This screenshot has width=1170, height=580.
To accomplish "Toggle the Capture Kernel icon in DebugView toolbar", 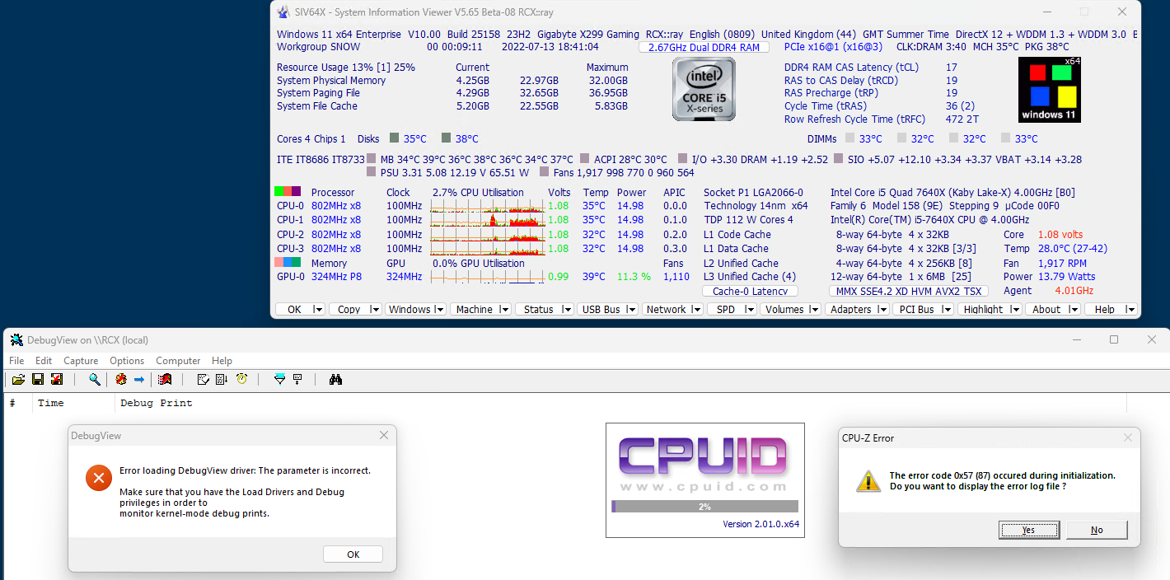I will click(120, 379).
